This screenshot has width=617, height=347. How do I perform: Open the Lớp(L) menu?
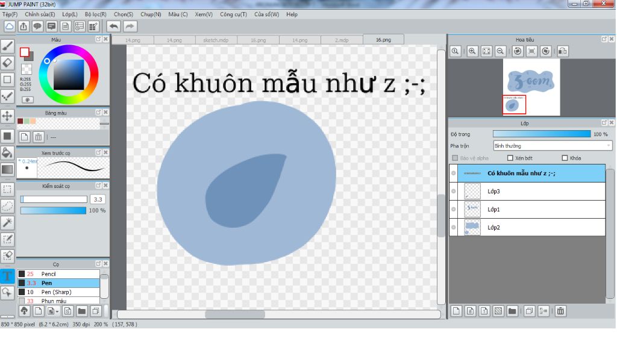click(70, 14)
